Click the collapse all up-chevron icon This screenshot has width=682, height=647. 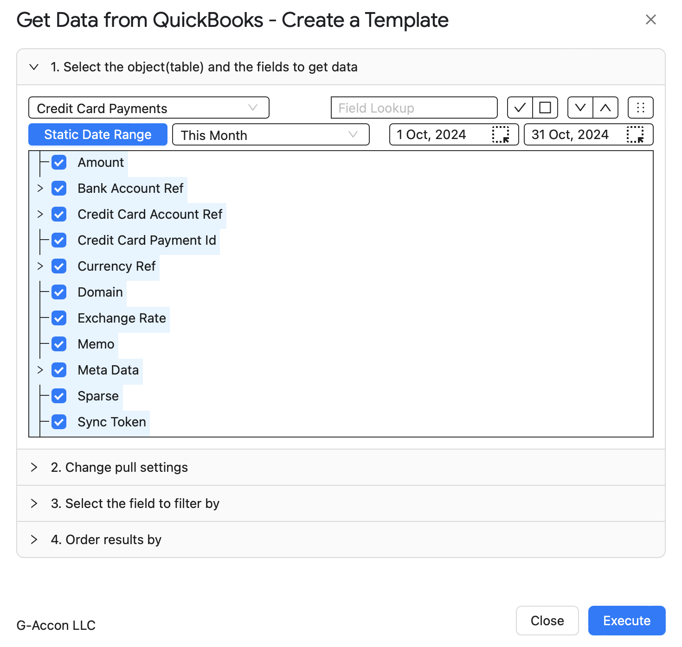(x=605, y=108)
